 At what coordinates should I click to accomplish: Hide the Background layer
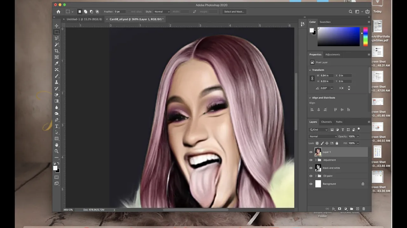click(x=311, y=184)
